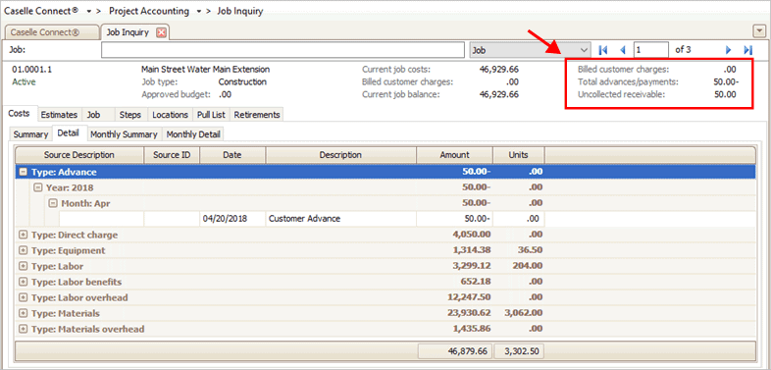Expand the Type: Equipment group
This screenshot has width=771, height=370.
[x=23, y=250]
